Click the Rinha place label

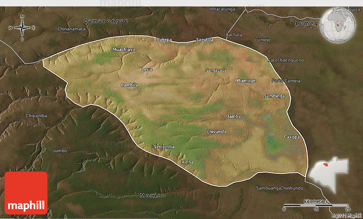point(187,162)
